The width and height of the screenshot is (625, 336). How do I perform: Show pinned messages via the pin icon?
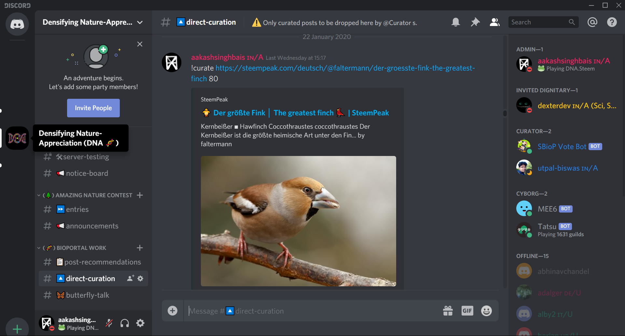pos(475,22)
